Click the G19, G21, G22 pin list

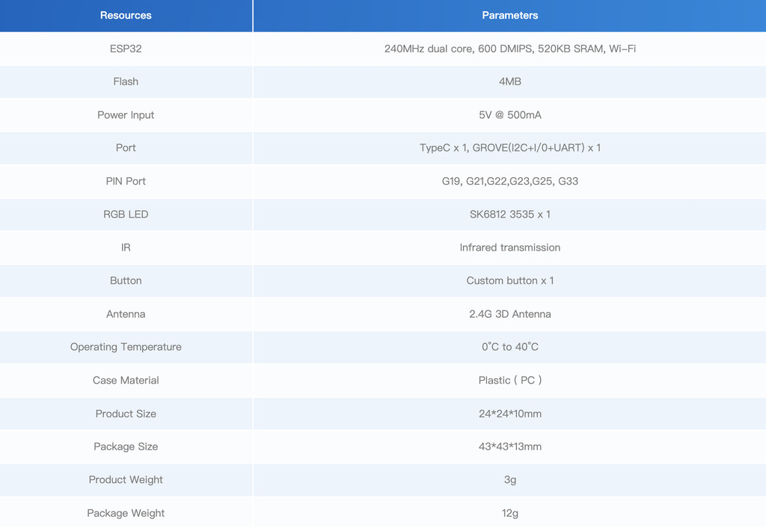[509, 181]
